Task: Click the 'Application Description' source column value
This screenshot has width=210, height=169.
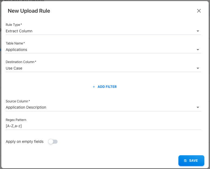Action: (26, 107)
